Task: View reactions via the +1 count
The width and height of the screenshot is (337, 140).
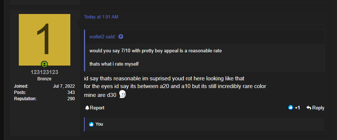Action: click(x=297, y=108)
